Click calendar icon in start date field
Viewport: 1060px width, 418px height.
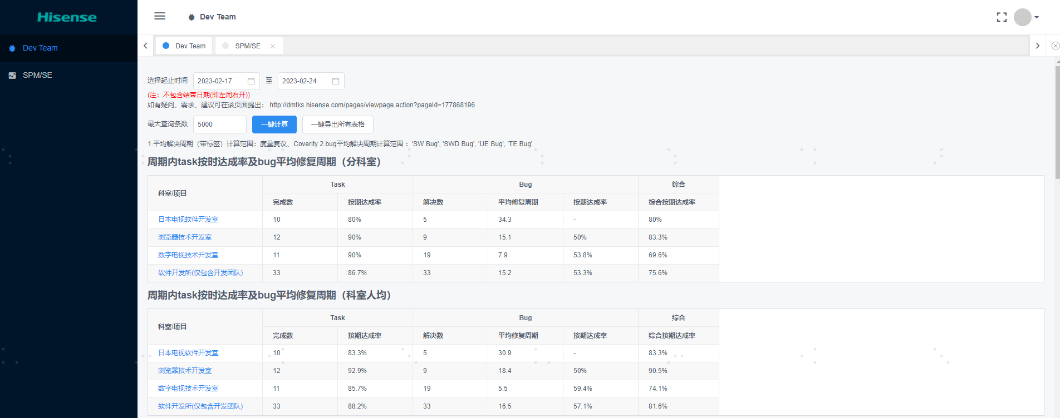click(251, 81)
